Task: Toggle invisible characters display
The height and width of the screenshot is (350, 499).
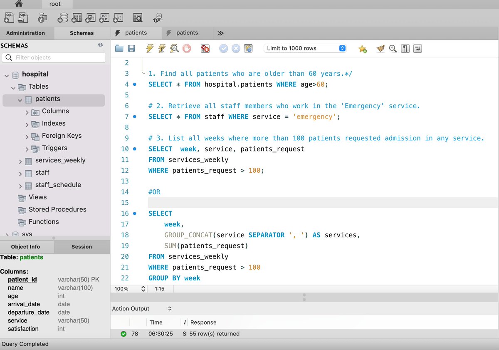Action: [x=405, y=49]
